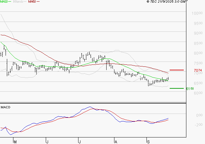Click the MA60 legend label
Viewport: 205px width, 144px height.
(x=32, y=2)
